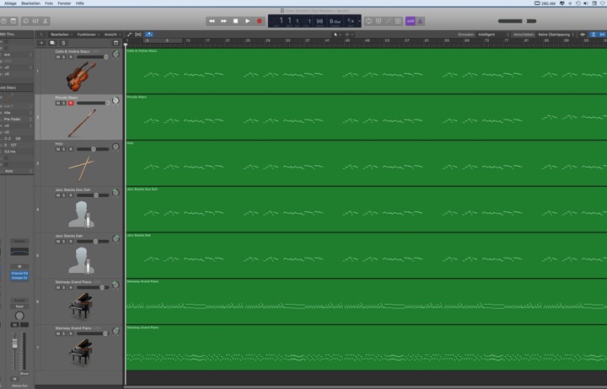Screen dimensions: 607x389
Task: Click the Piccolo flute instrument icon
Action: (81, 122)
